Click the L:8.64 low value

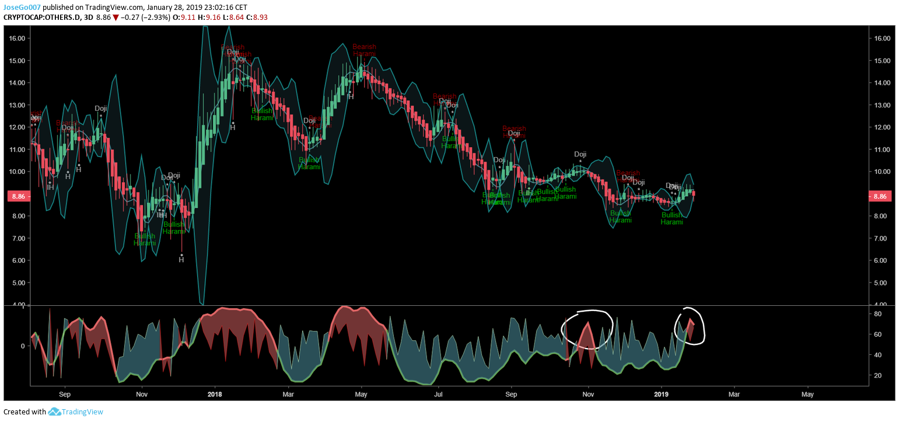point(234,18)
